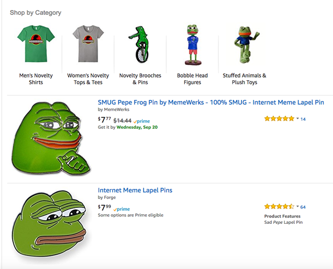The height and width of the screenshot is (269, 333).
Task: Browse Novelty Brooches & Pins category label
Action: click(140, 79)
